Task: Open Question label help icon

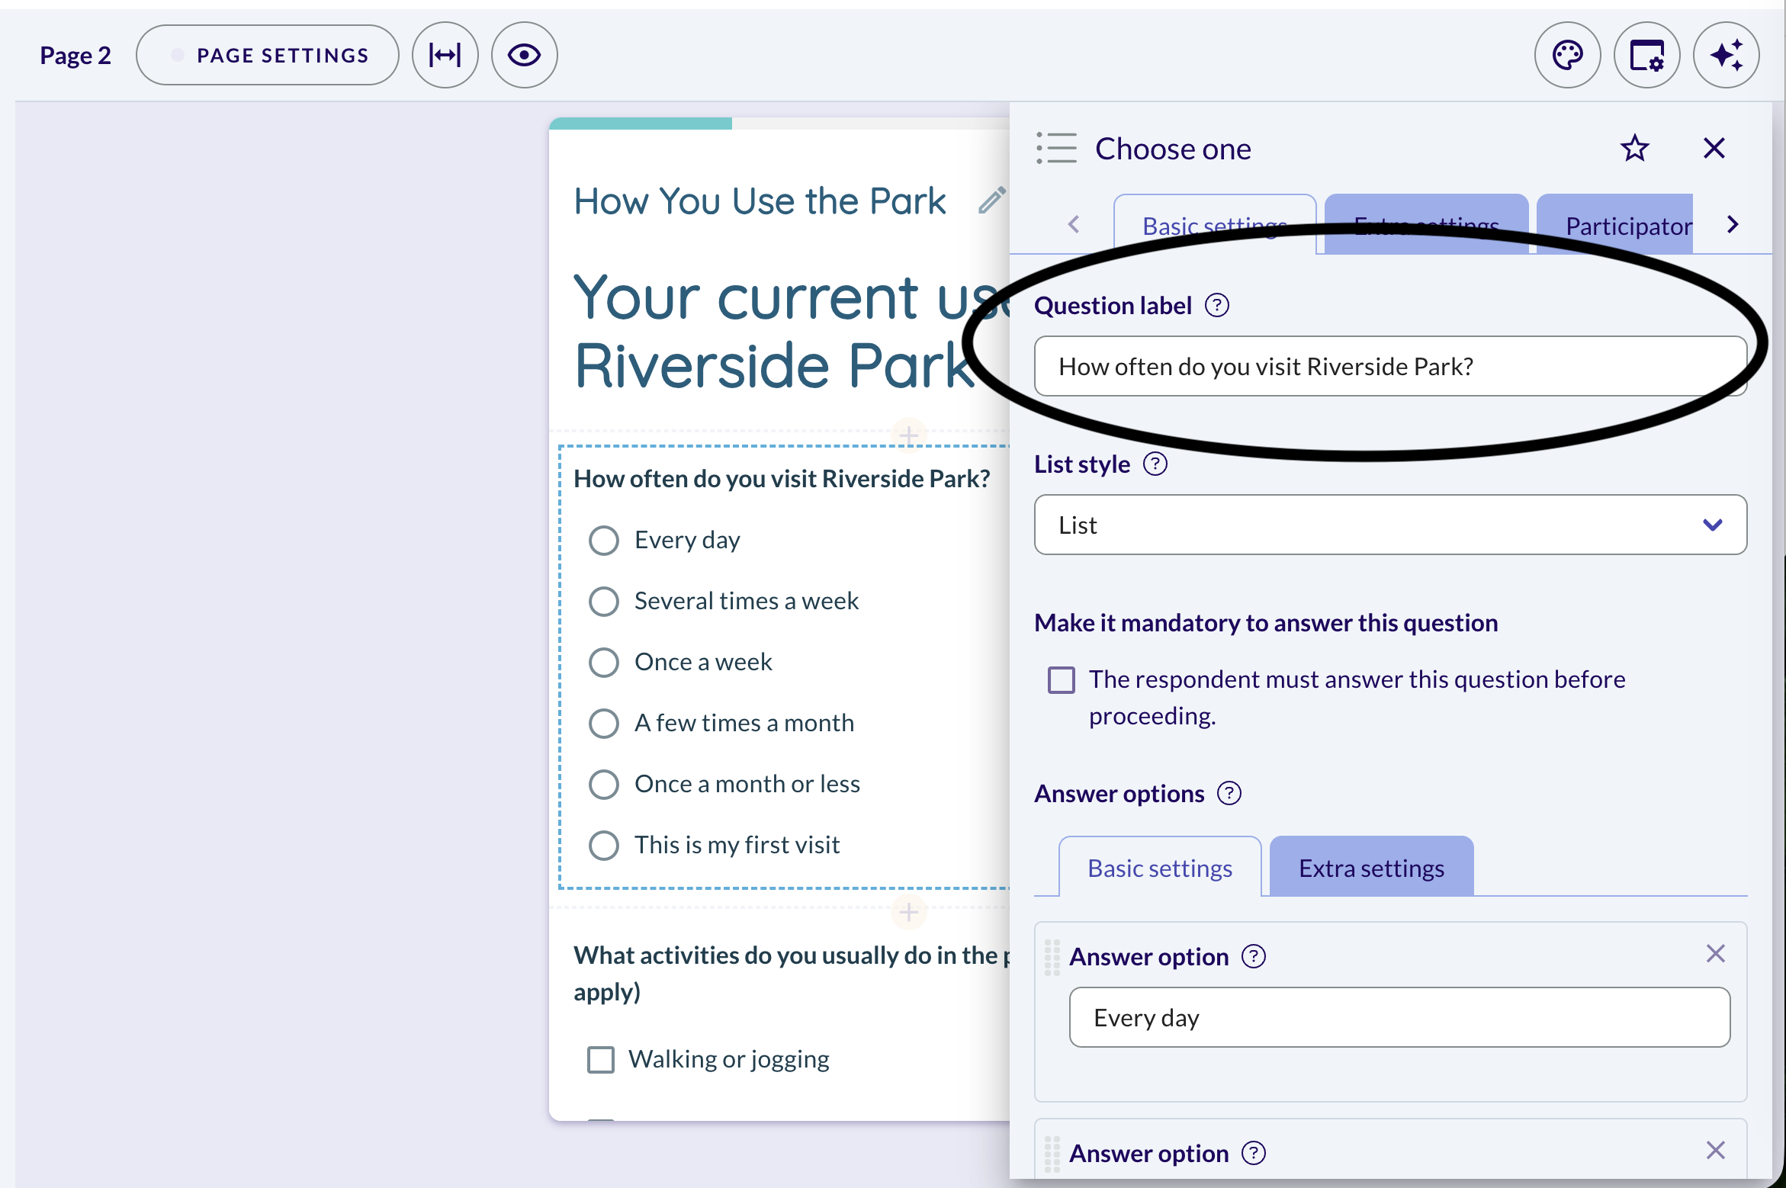Action: pyautogui.click(x=1216, y=306)
